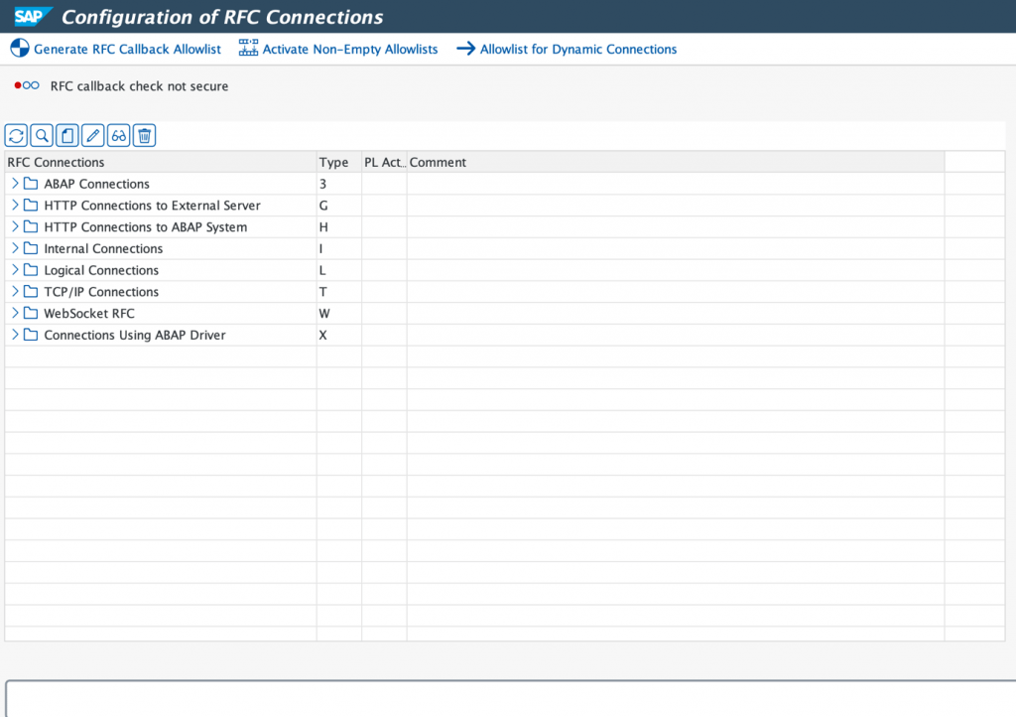Image resolution: width=1016 pixels, height=717 pixels.
Task: Click Activate Non-Empty Allowlists
Action: click(338, 49)
